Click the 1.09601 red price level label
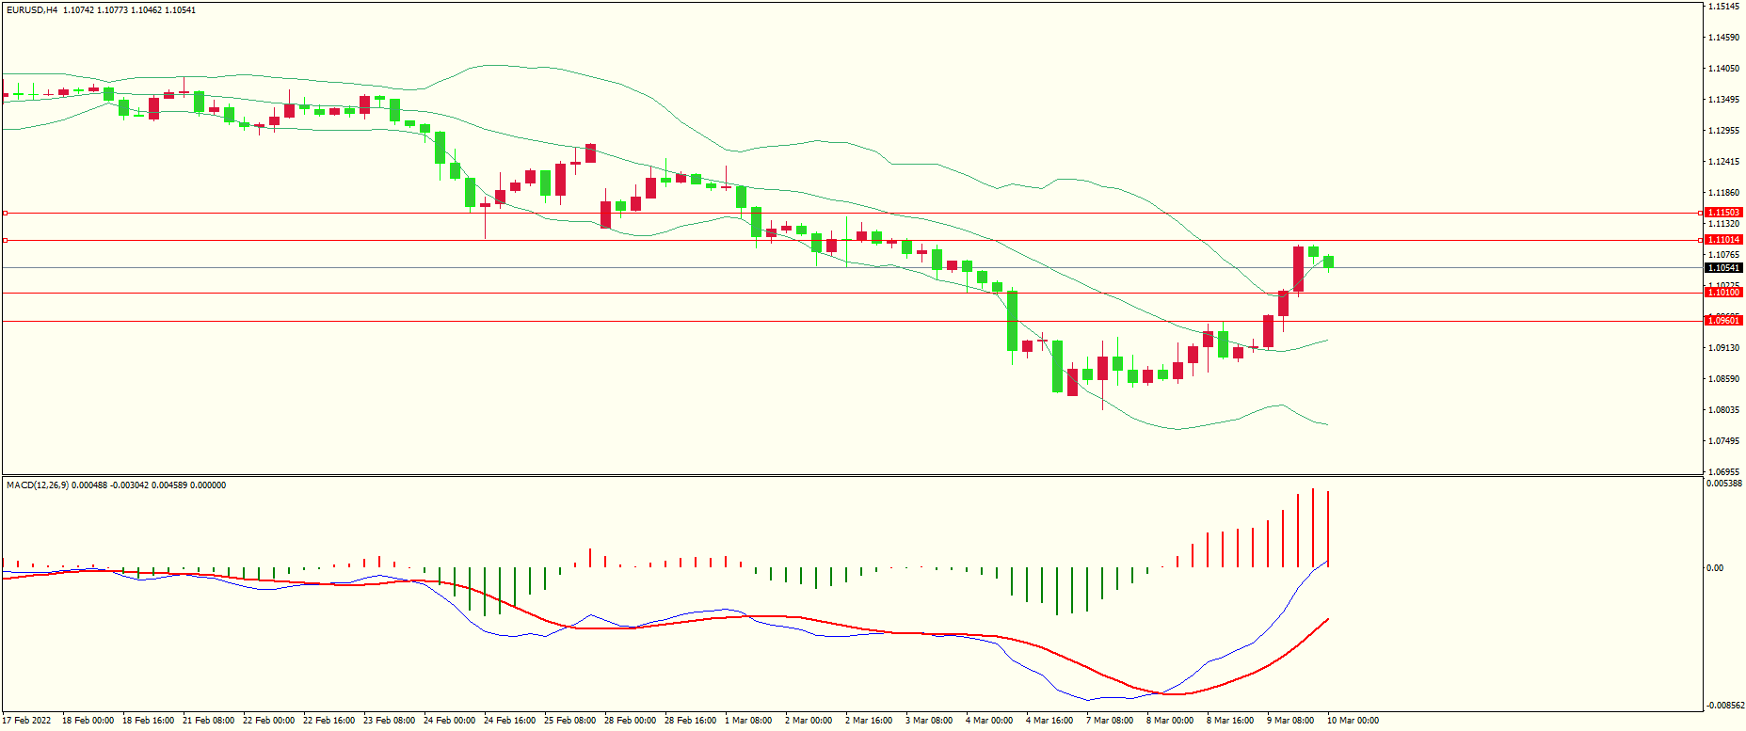This screenshot has height=731, width=1746. tap(1723, 321)
